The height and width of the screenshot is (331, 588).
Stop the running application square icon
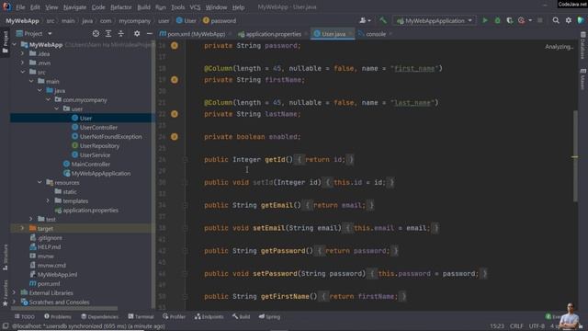539,20
